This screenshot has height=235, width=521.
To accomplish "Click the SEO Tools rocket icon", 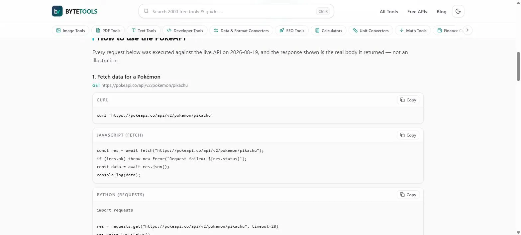I will (282, 30).
